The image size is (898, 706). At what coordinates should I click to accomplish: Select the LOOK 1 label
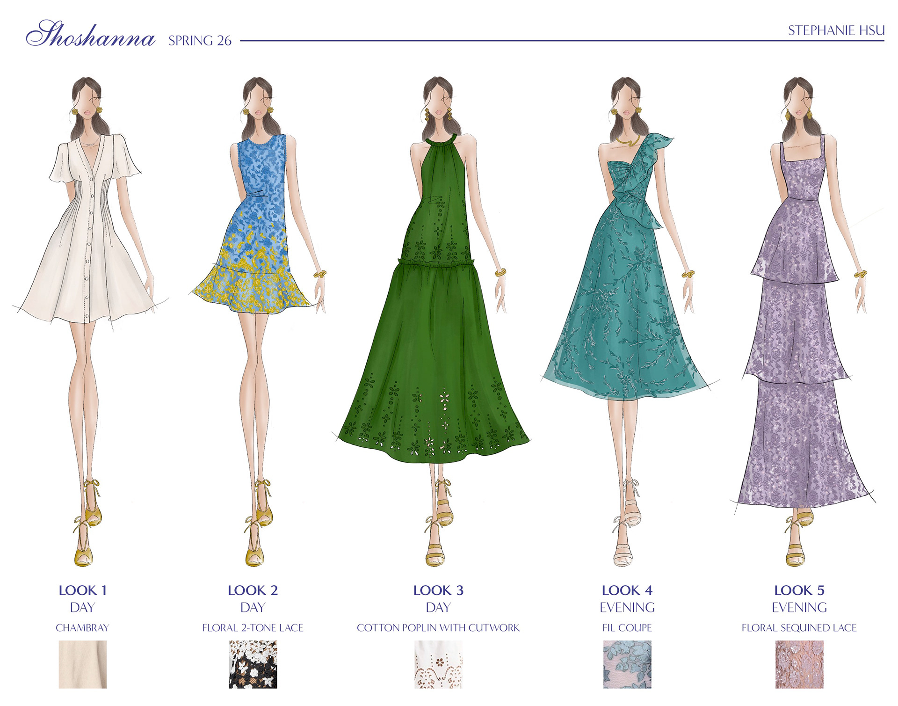[x=82, y=590]
